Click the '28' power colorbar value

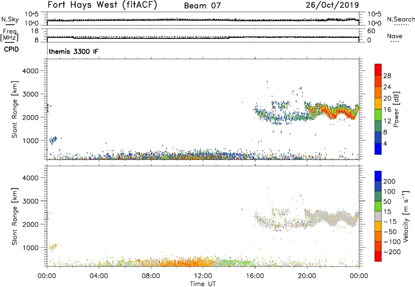pyautogui.click(x=387, y=76)
